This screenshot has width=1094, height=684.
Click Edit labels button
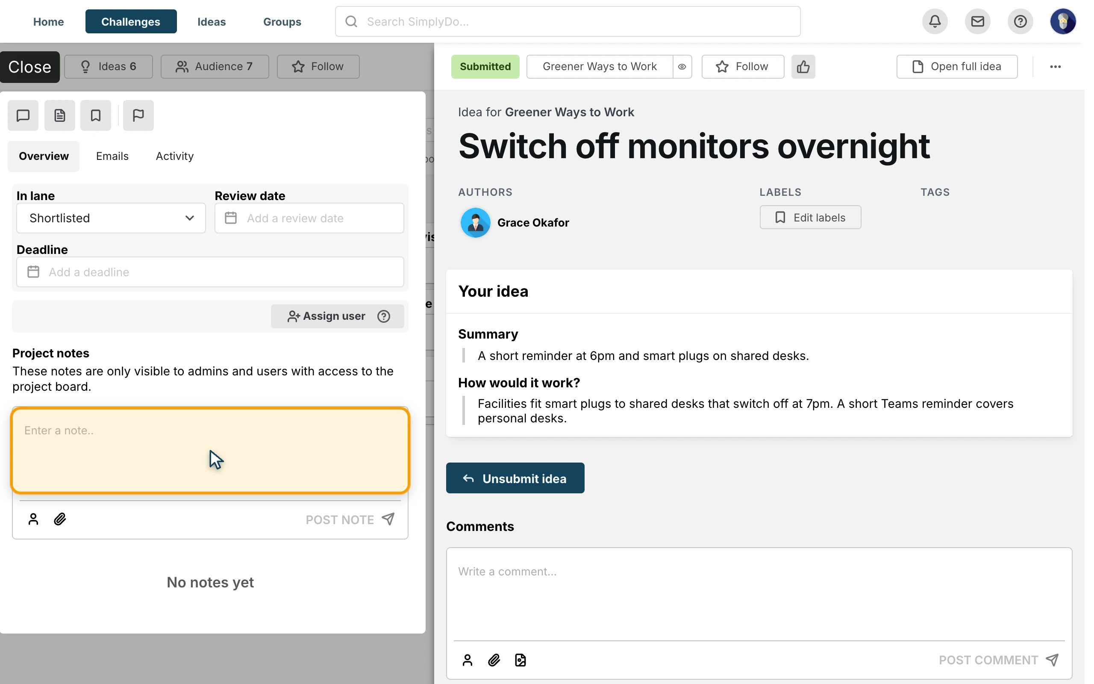click(x=810, y=218)
